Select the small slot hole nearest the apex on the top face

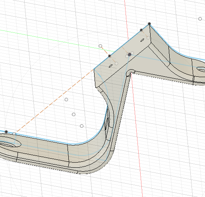pyautogui.click(x=142, y=40)
